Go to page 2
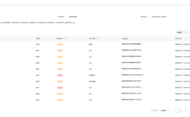 (182, 110)
